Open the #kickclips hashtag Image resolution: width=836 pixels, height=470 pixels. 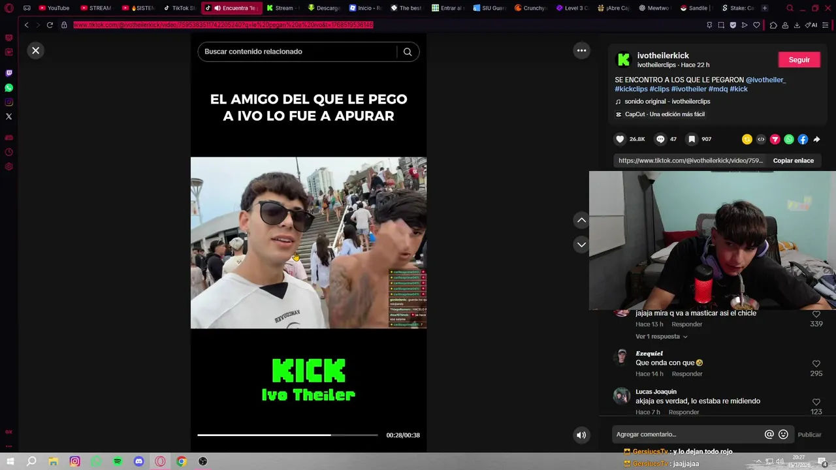(x=631, y=89)
